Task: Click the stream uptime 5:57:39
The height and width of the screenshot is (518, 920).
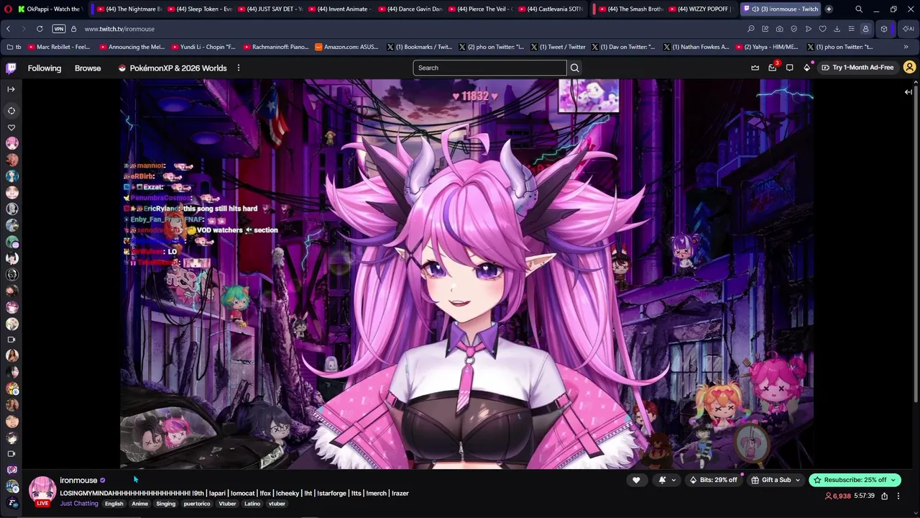Action: (x=864, y=496)
